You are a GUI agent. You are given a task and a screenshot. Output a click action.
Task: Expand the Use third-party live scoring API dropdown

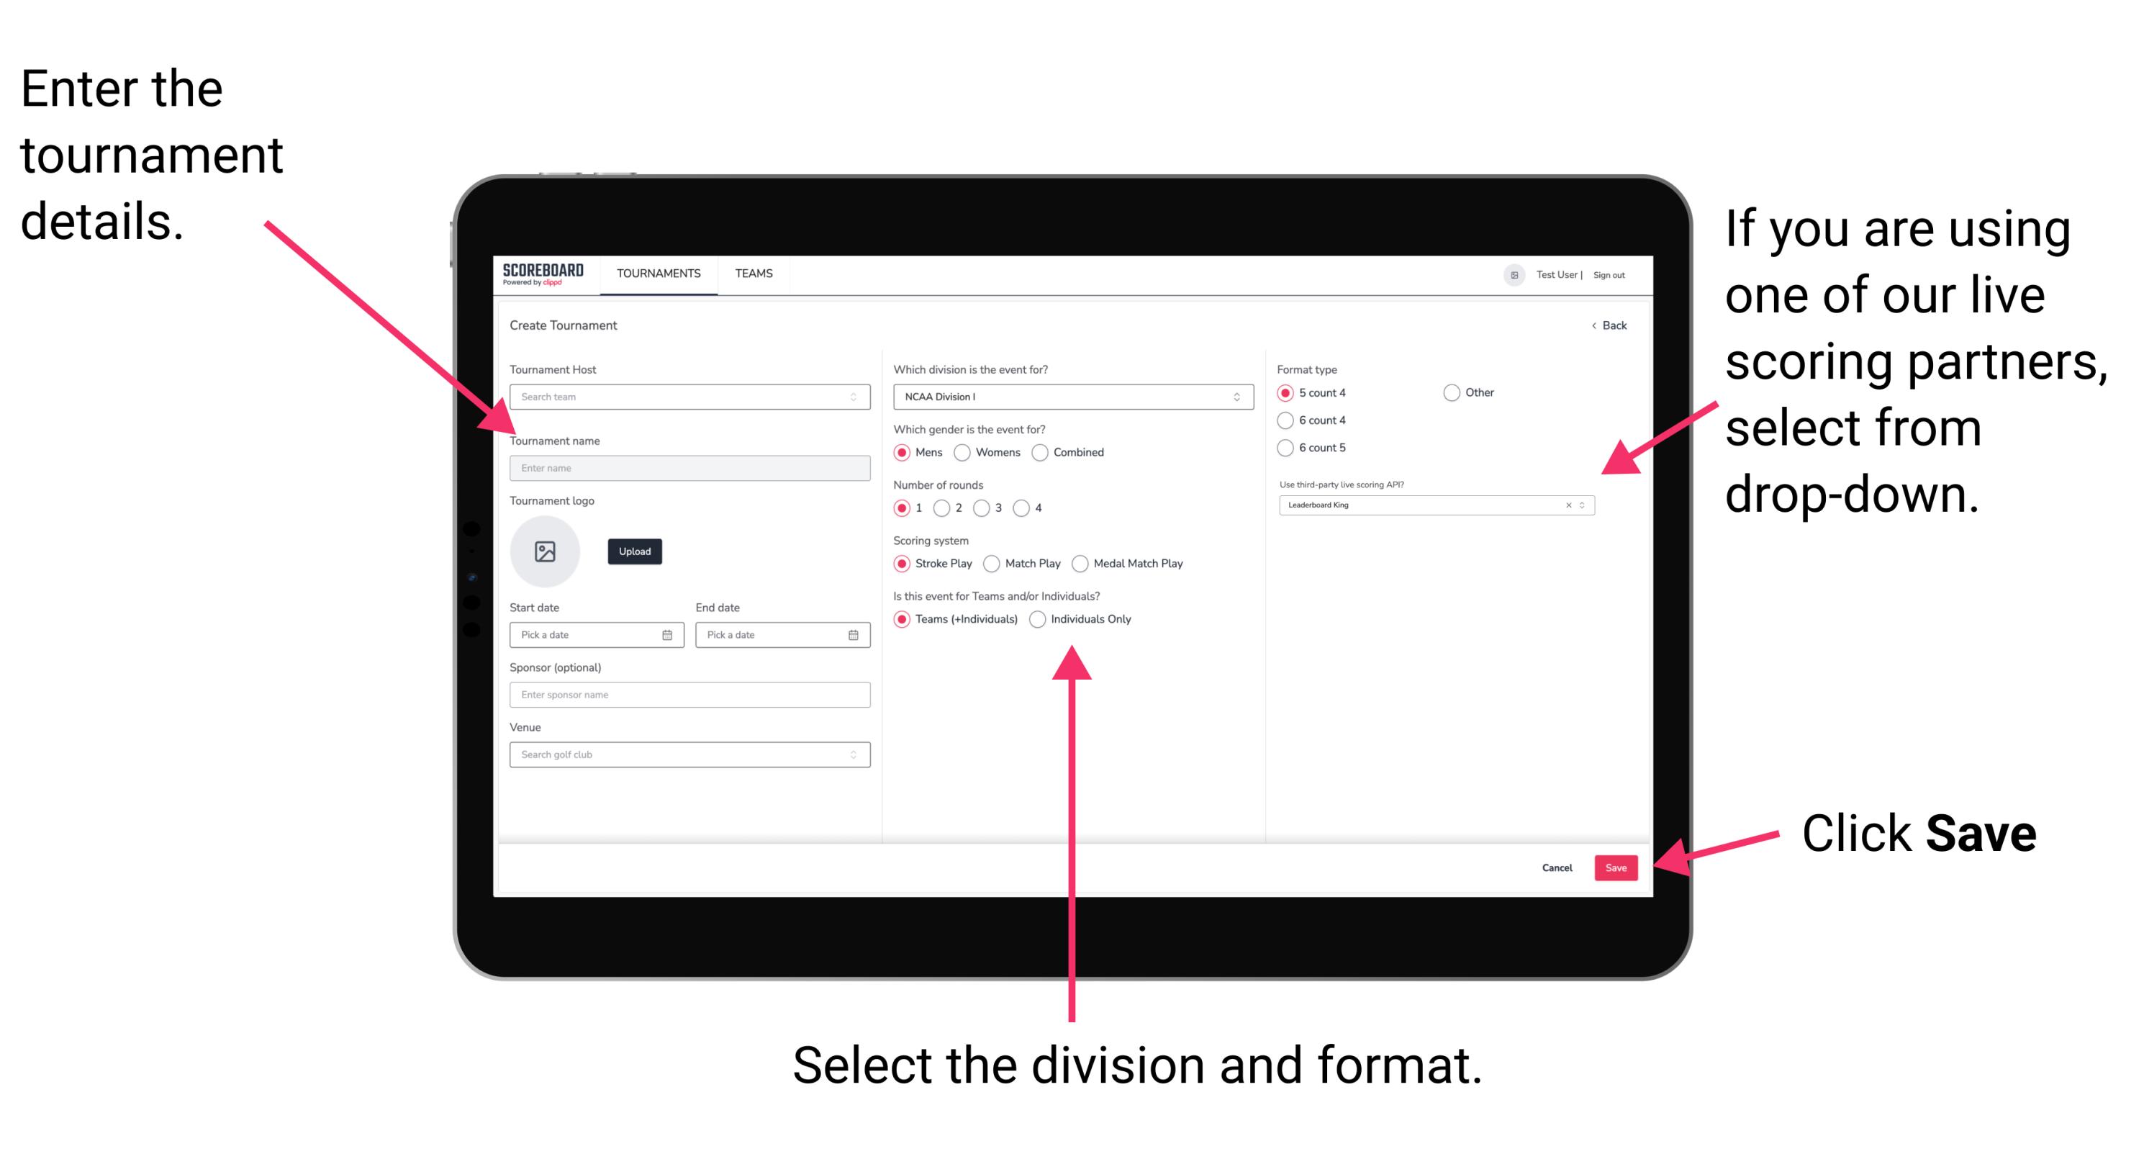[x=1587, y=506]
